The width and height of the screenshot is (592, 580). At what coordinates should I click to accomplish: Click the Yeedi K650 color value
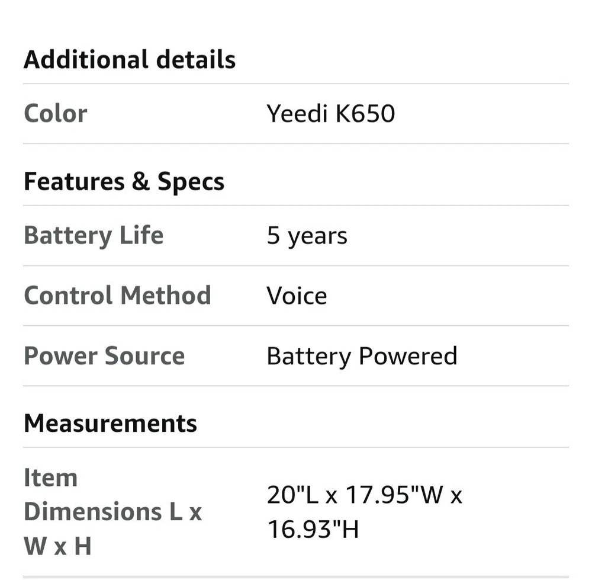(x=330, y=113)
